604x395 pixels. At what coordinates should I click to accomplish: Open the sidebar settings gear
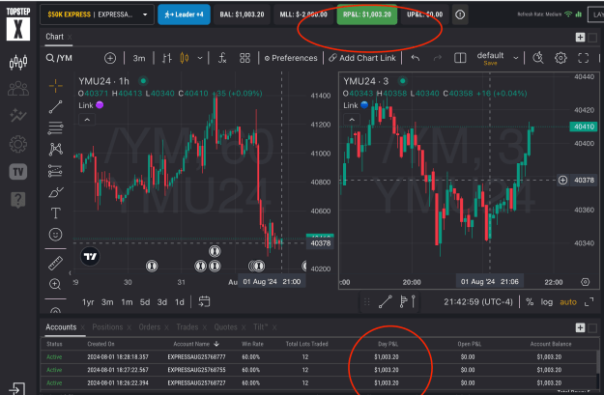(x=18, y=144)
